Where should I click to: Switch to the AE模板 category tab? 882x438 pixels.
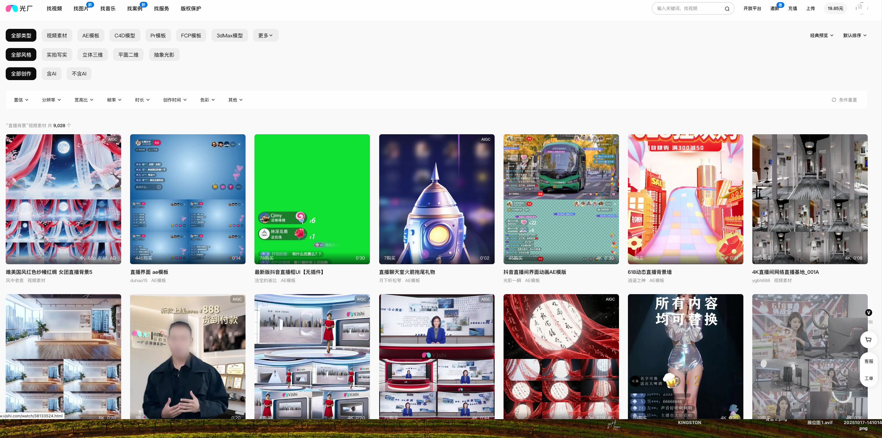click(91, 35)
